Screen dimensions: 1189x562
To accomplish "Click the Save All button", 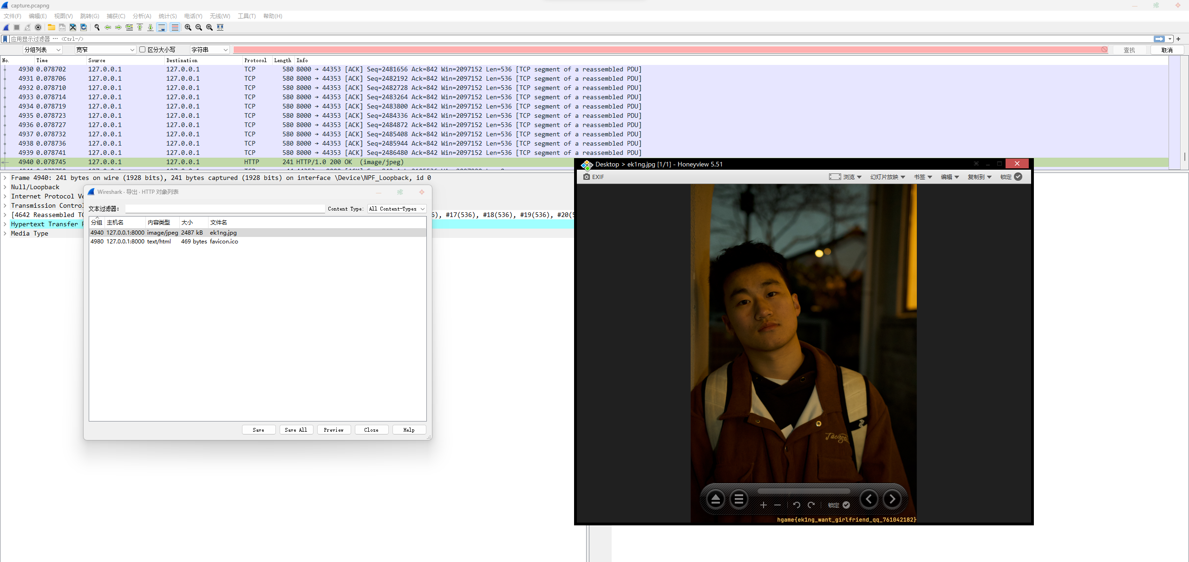I will click(x=296, y=430).
